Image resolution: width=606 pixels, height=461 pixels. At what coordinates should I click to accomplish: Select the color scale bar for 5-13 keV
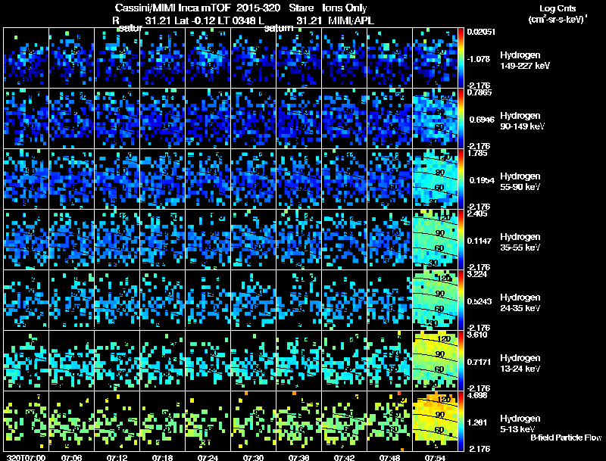click(x=461, y=422)
